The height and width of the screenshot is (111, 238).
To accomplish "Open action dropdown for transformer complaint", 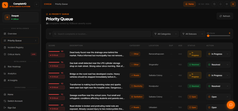I will [x=218, y=86].
